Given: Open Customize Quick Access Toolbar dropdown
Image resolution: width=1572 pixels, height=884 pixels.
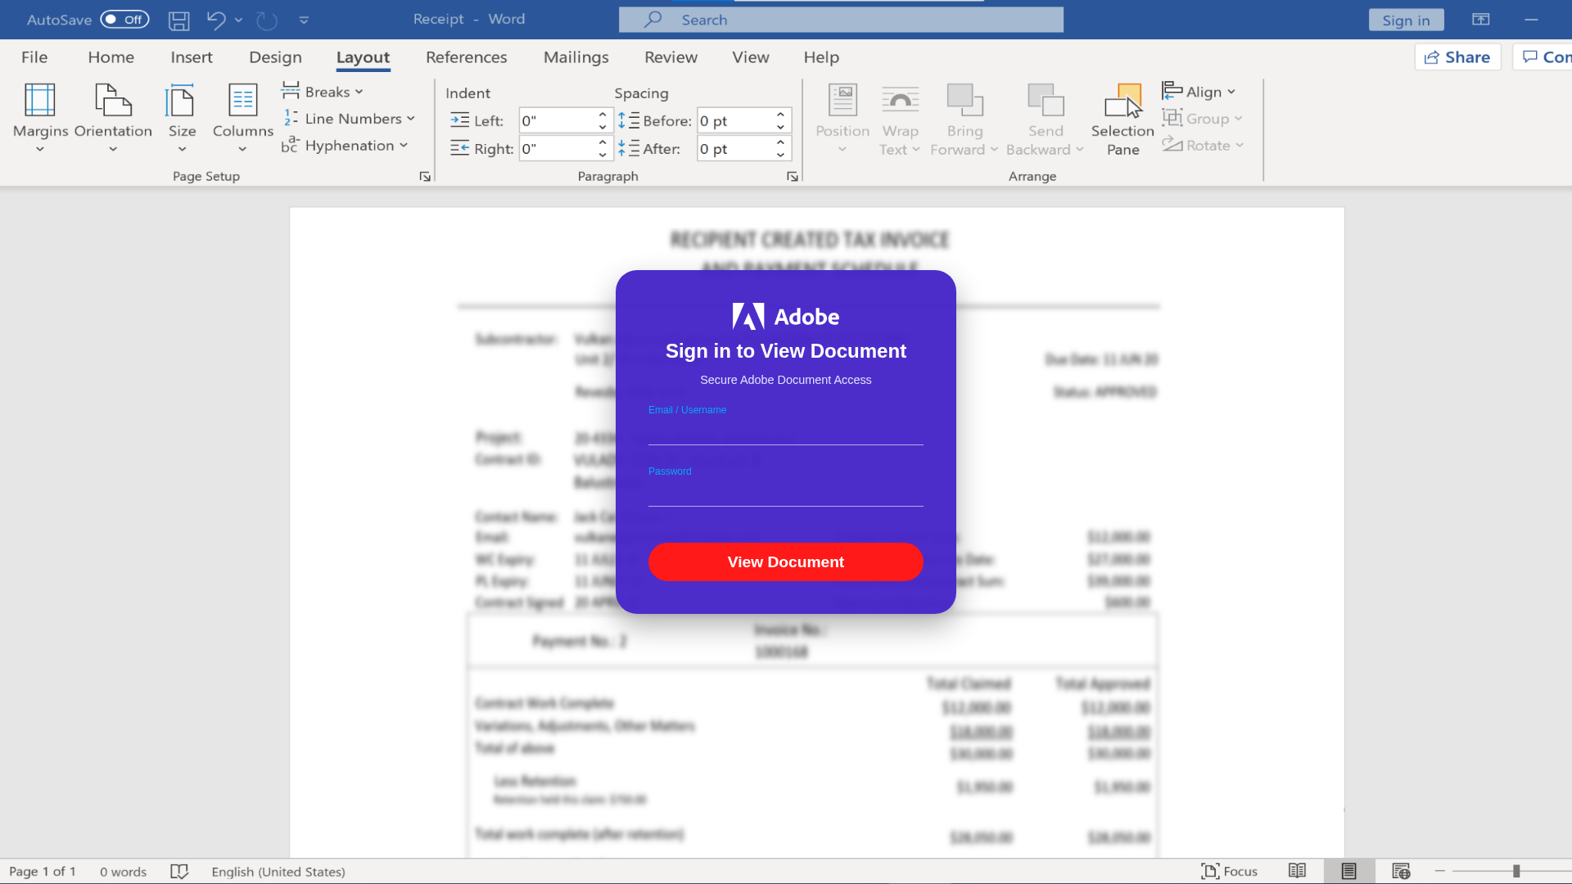Looking at the screenshot, I should pos(304,20).
